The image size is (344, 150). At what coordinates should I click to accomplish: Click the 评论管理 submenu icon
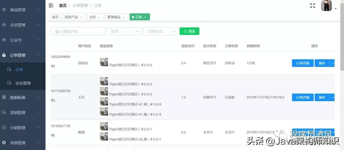tap(9, 83)
